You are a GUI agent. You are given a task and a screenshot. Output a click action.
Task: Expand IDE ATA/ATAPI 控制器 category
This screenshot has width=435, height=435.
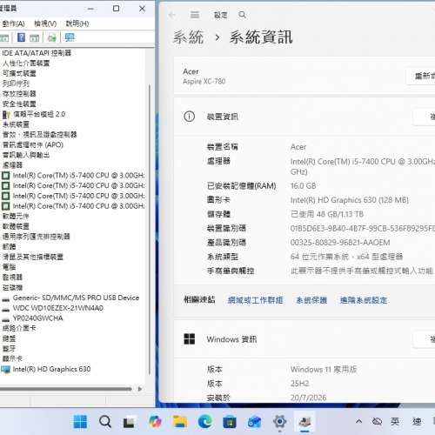pyautogui.click(x=37, y=53)
